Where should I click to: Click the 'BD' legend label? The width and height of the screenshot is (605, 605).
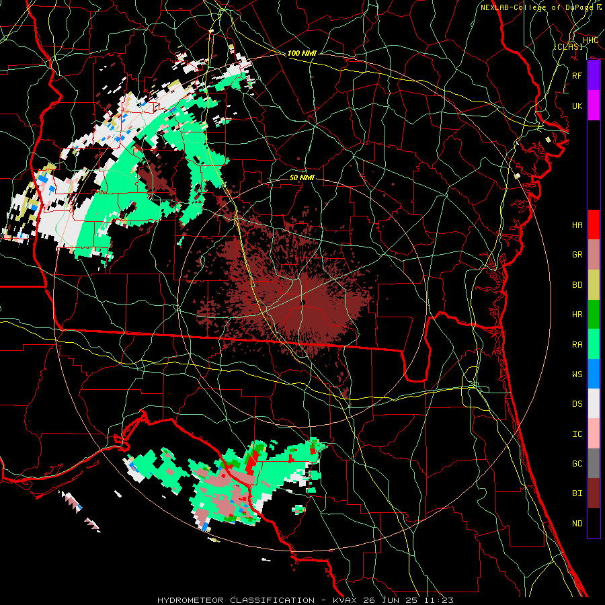coord(577,285)
